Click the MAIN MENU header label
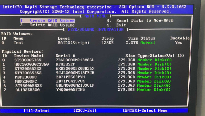205x116 pixels. click(x=95, y=16)
